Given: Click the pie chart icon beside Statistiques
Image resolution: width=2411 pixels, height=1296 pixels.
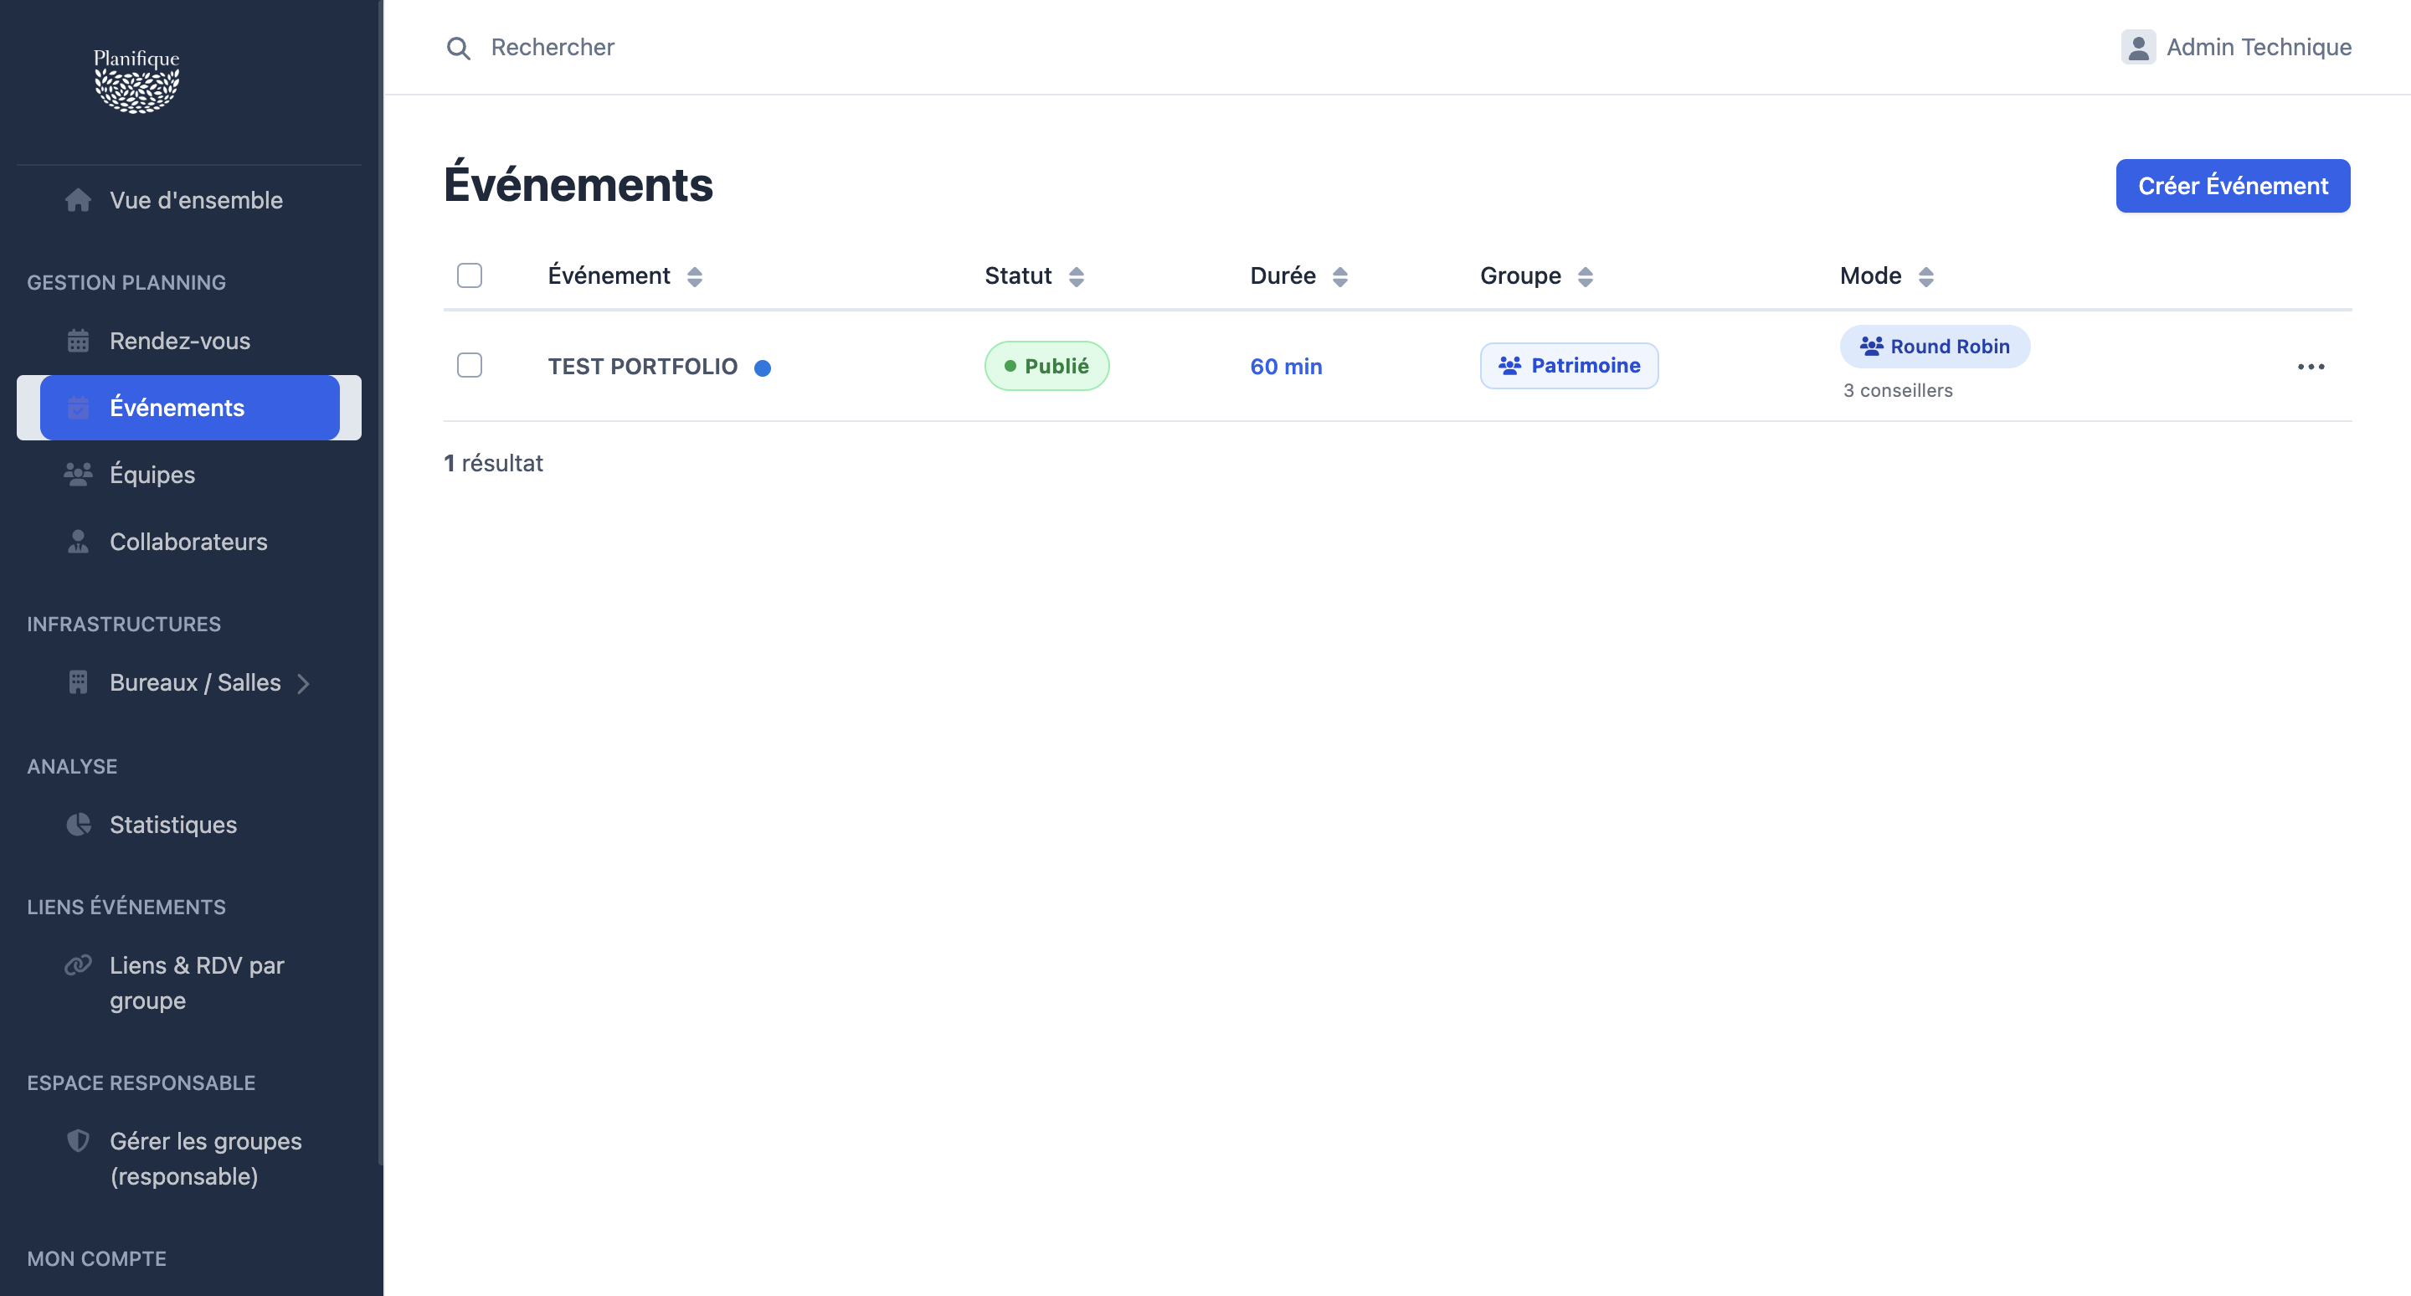Looking at the screenshot, I should [79, 825].
